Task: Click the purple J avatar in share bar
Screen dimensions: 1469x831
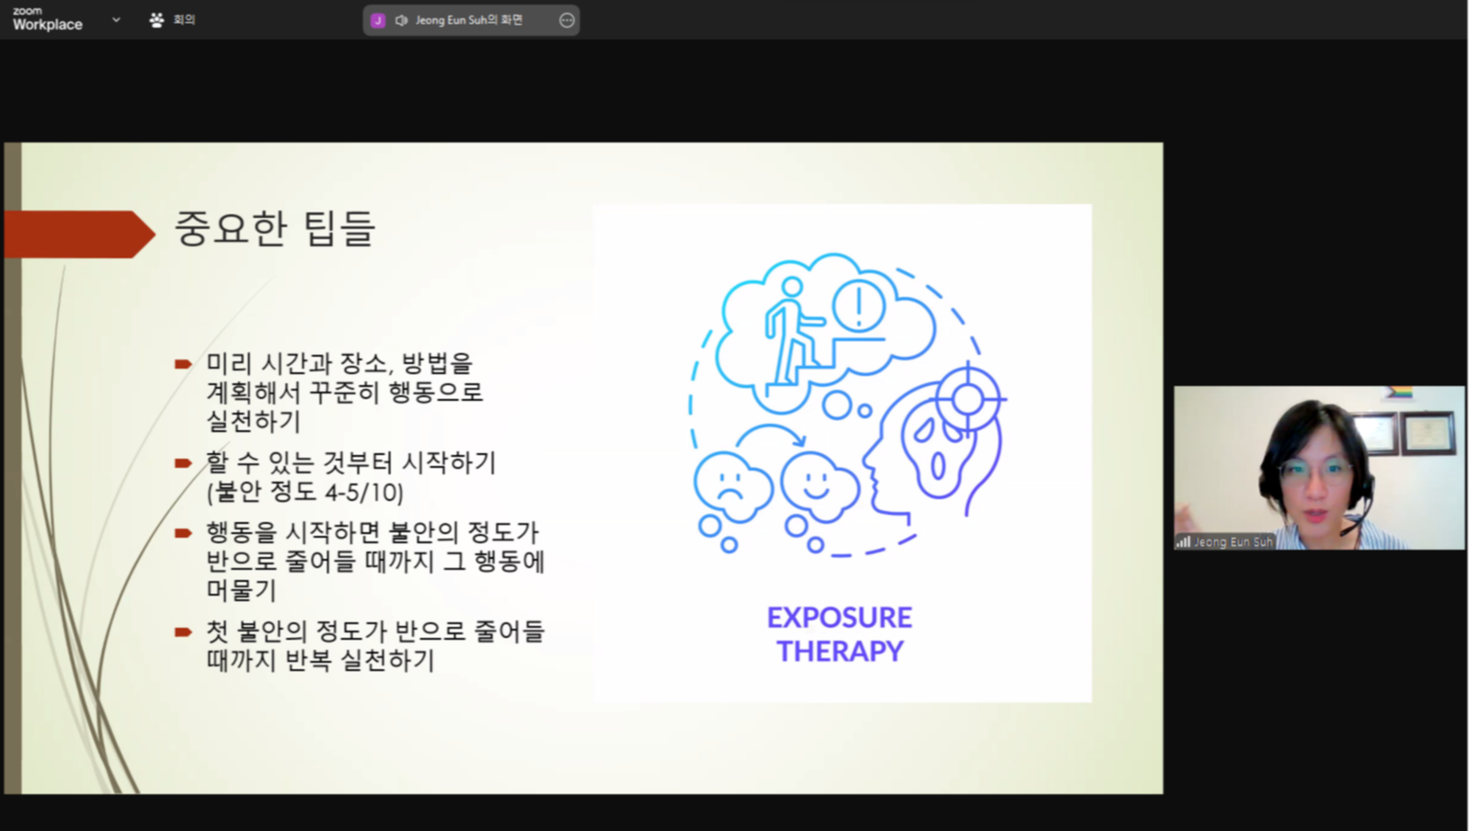Action: pyautogui.click(x=378, y=20)
